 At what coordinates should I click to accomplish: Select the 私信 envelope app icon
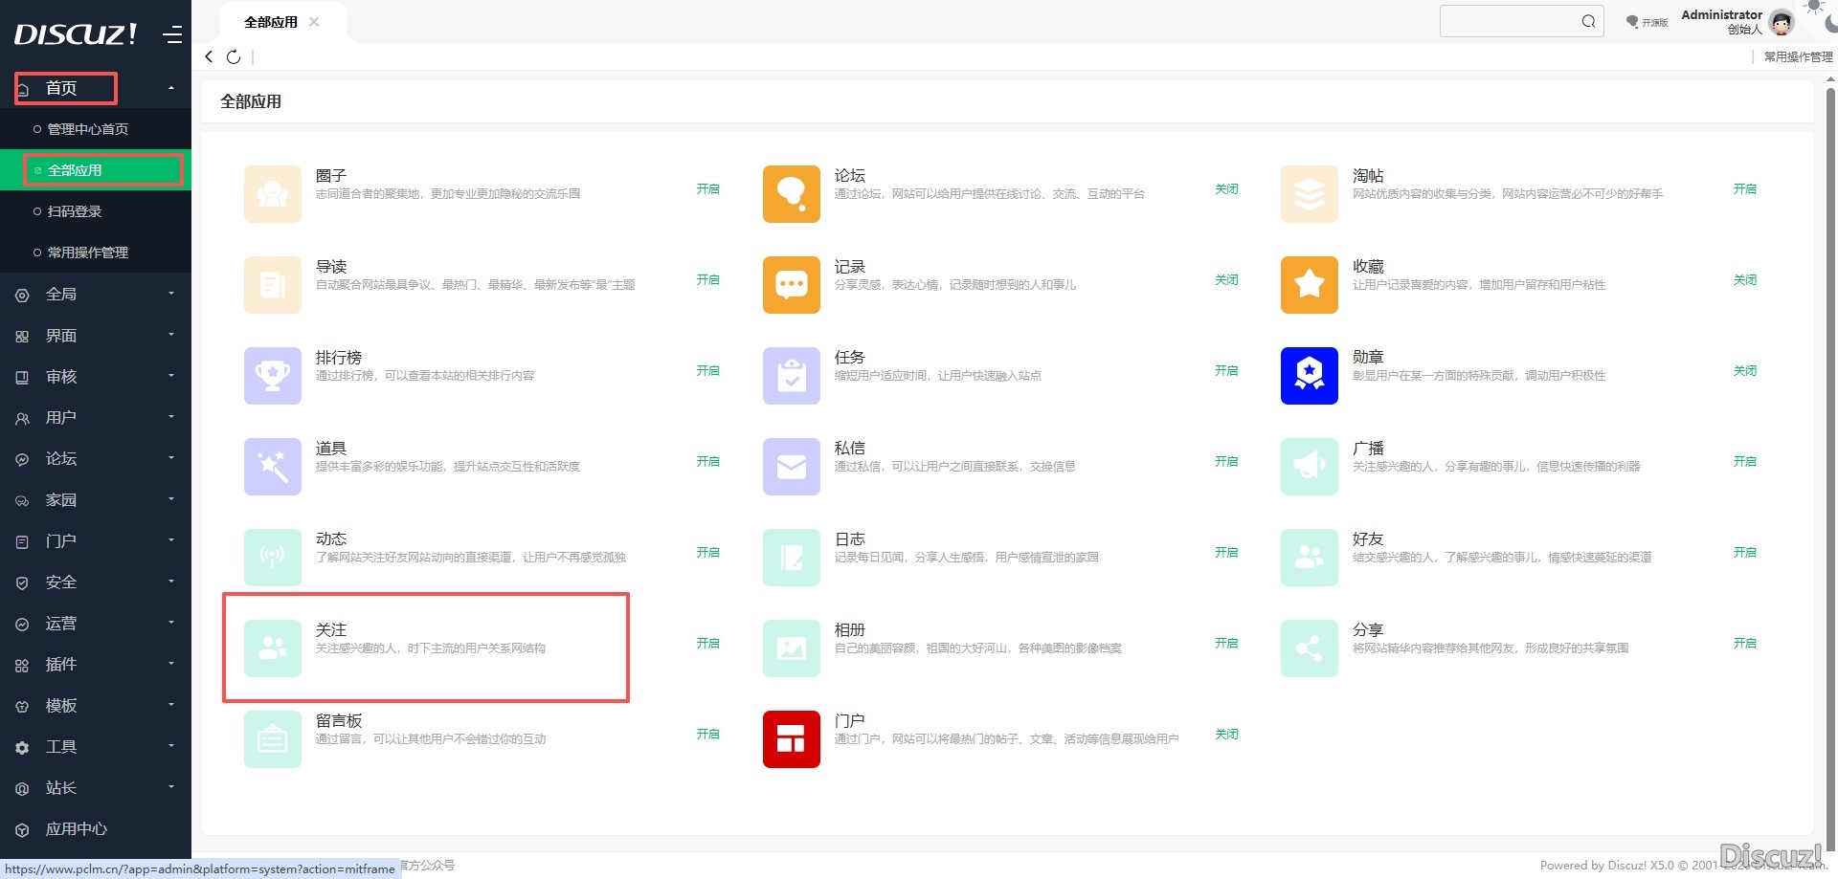click(x=791, y=467)
